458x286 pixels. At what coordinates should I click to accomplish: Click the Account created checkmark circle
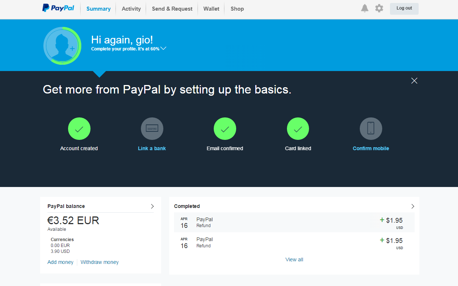pyautogui.click(x=79, y=129)
